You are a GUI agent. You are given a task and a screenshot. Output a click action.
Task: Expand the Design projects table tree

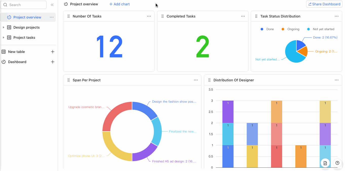[x=4, y=27]
